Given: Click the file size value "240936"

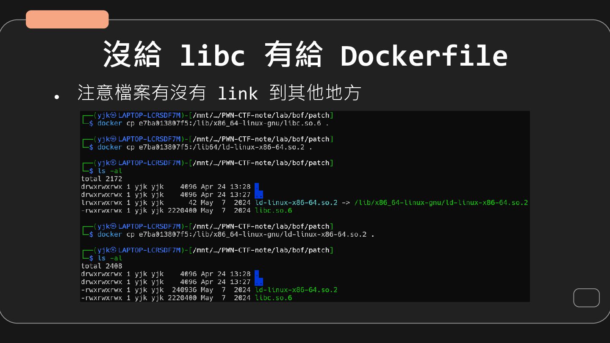Looking at the screenshot, I should point(184,290).
